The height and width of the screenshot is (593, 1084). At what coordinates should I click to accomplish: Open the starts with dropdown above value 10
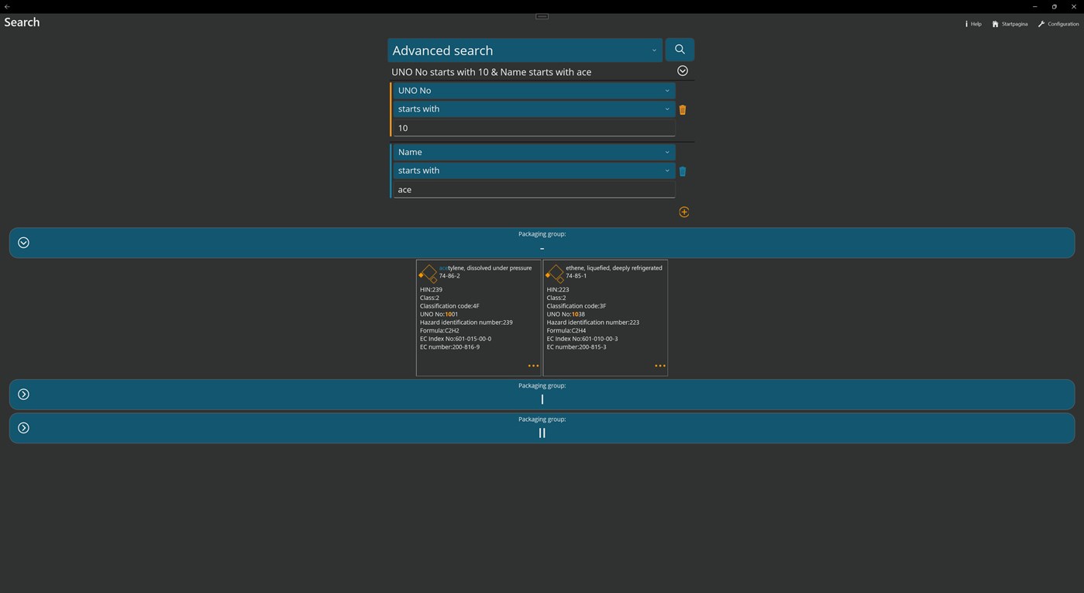tap(534, 109)
